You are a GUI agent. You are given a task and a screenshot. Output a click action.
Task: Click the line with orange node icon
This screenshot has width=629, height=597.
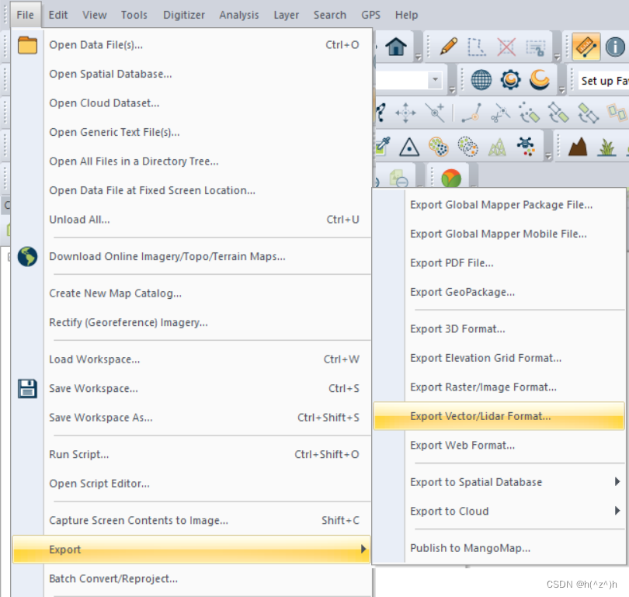pos(471,113)
